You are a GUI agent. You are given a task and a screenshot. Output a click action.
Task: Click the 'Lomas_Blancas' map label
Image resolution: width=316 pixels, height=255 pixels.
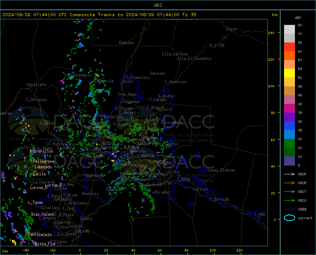pyautogui.click(x=221, y=170)
